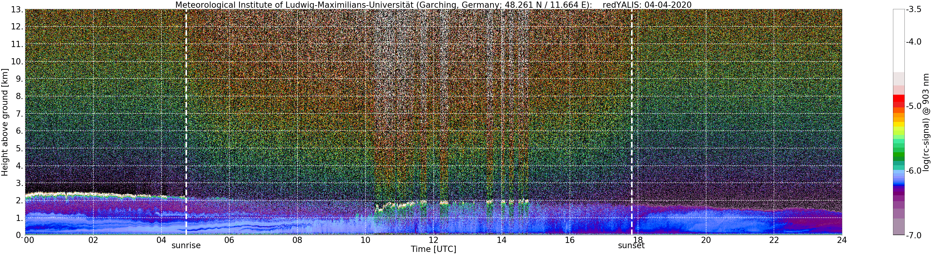Screen dimensions: 932x255
Task: Click the x-axis tick label '16'
Action: (569, 240)
